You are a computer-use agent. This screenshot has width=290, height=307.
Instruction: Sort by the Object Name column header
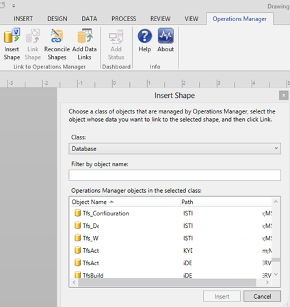pyautogui.click(x=125, y=202)
